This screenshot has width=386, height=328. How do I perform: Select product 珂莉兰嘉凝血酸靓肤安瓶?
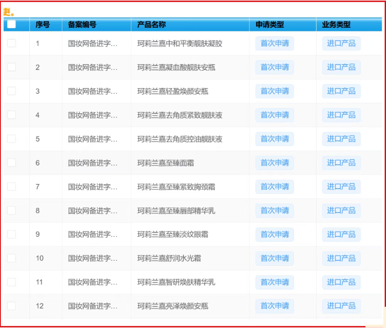176,68
